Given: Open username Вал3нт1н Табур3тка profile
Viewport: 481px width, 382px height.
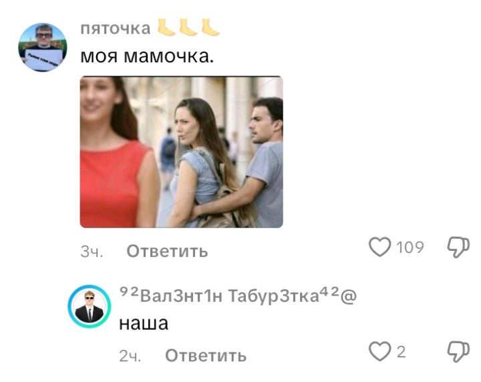Looking at the screenshot, I should pos(238,296).
